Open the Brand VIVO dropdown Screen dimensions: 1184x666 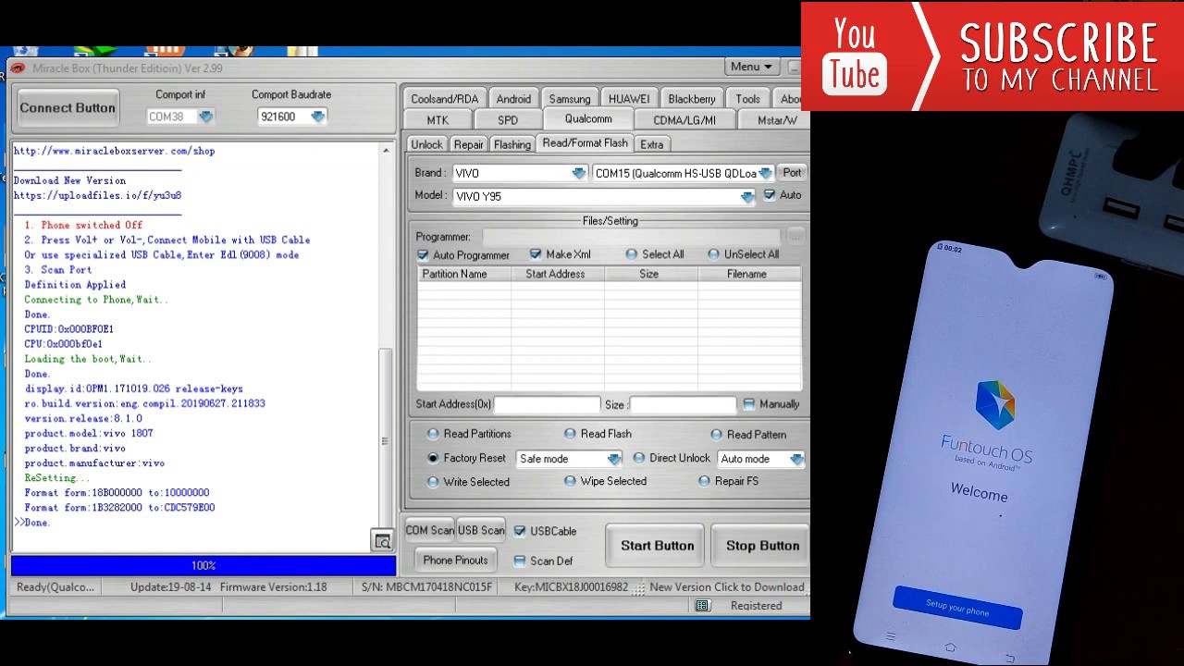click(x=579, y=173)
